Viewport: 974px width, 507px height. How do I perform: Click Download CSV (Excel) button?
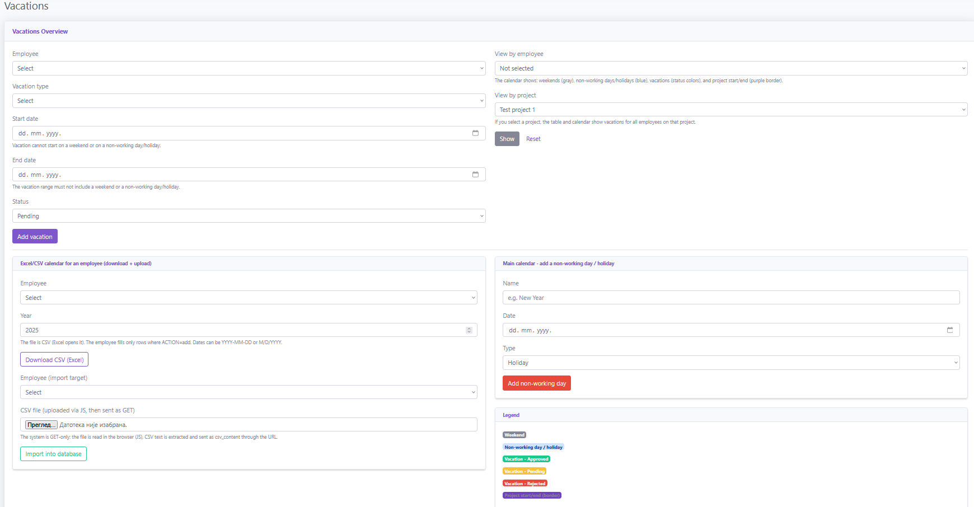click(x=54, y=360)
